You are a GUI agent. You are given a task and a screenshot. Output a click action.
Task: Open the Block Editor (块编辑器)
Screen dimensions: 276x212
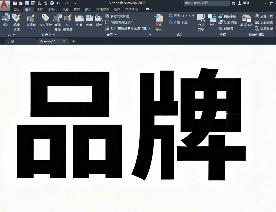coord(68,22)
